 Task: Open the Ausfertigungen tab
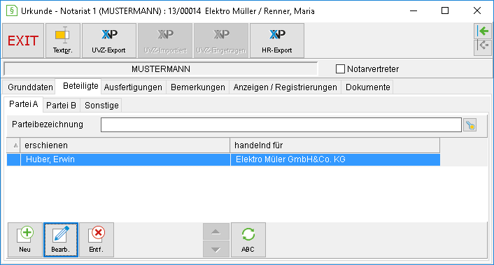coord(133,87)
